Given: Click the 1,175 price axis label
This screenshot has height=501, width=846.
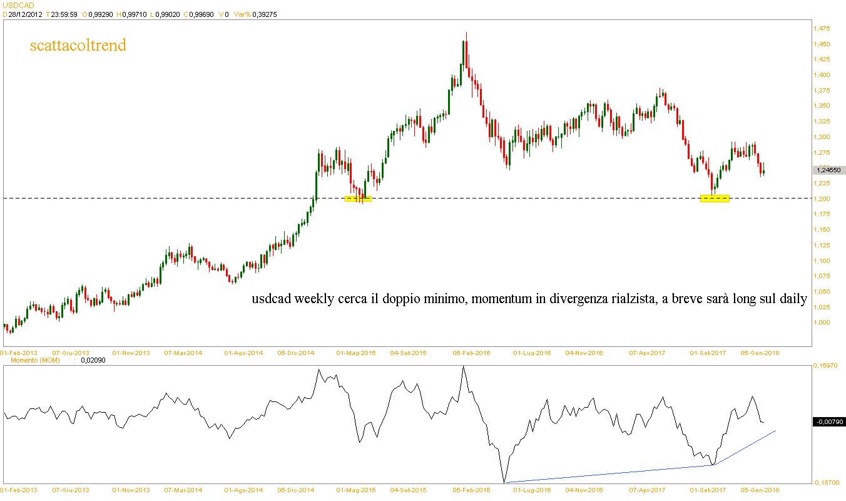Looking at the screenshot, I should click(821, 214).
